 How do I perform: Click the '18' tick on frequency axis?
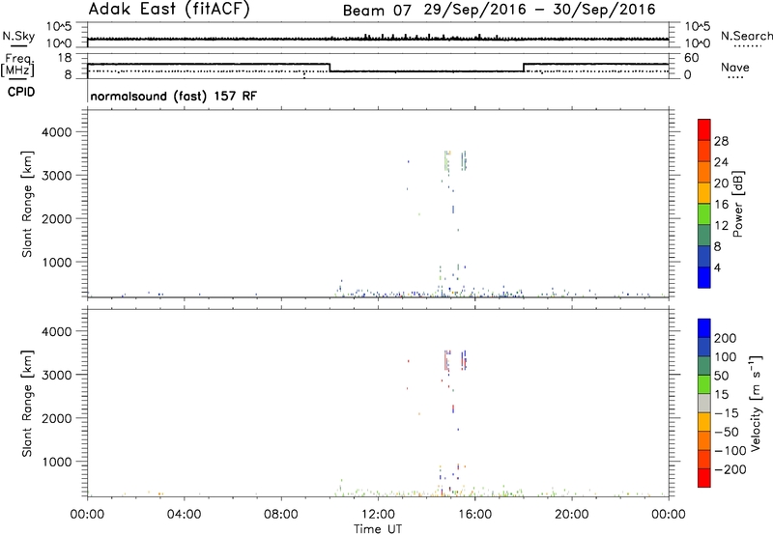(65, 58)
